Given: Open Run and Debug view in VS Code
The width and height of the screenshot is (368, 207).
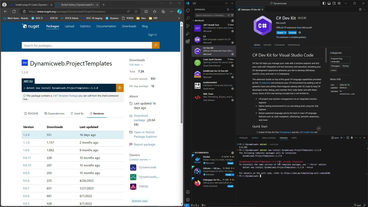Looking at the screenshot, I should click(x=188, y=34).
